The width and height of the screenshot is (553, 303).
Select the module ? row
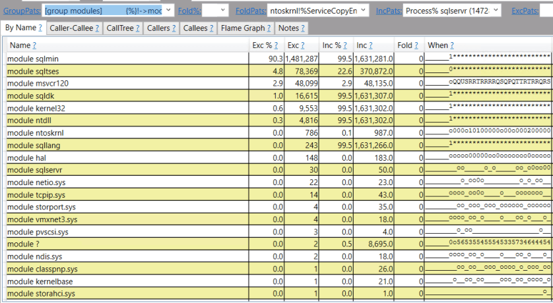coord(278,244)
